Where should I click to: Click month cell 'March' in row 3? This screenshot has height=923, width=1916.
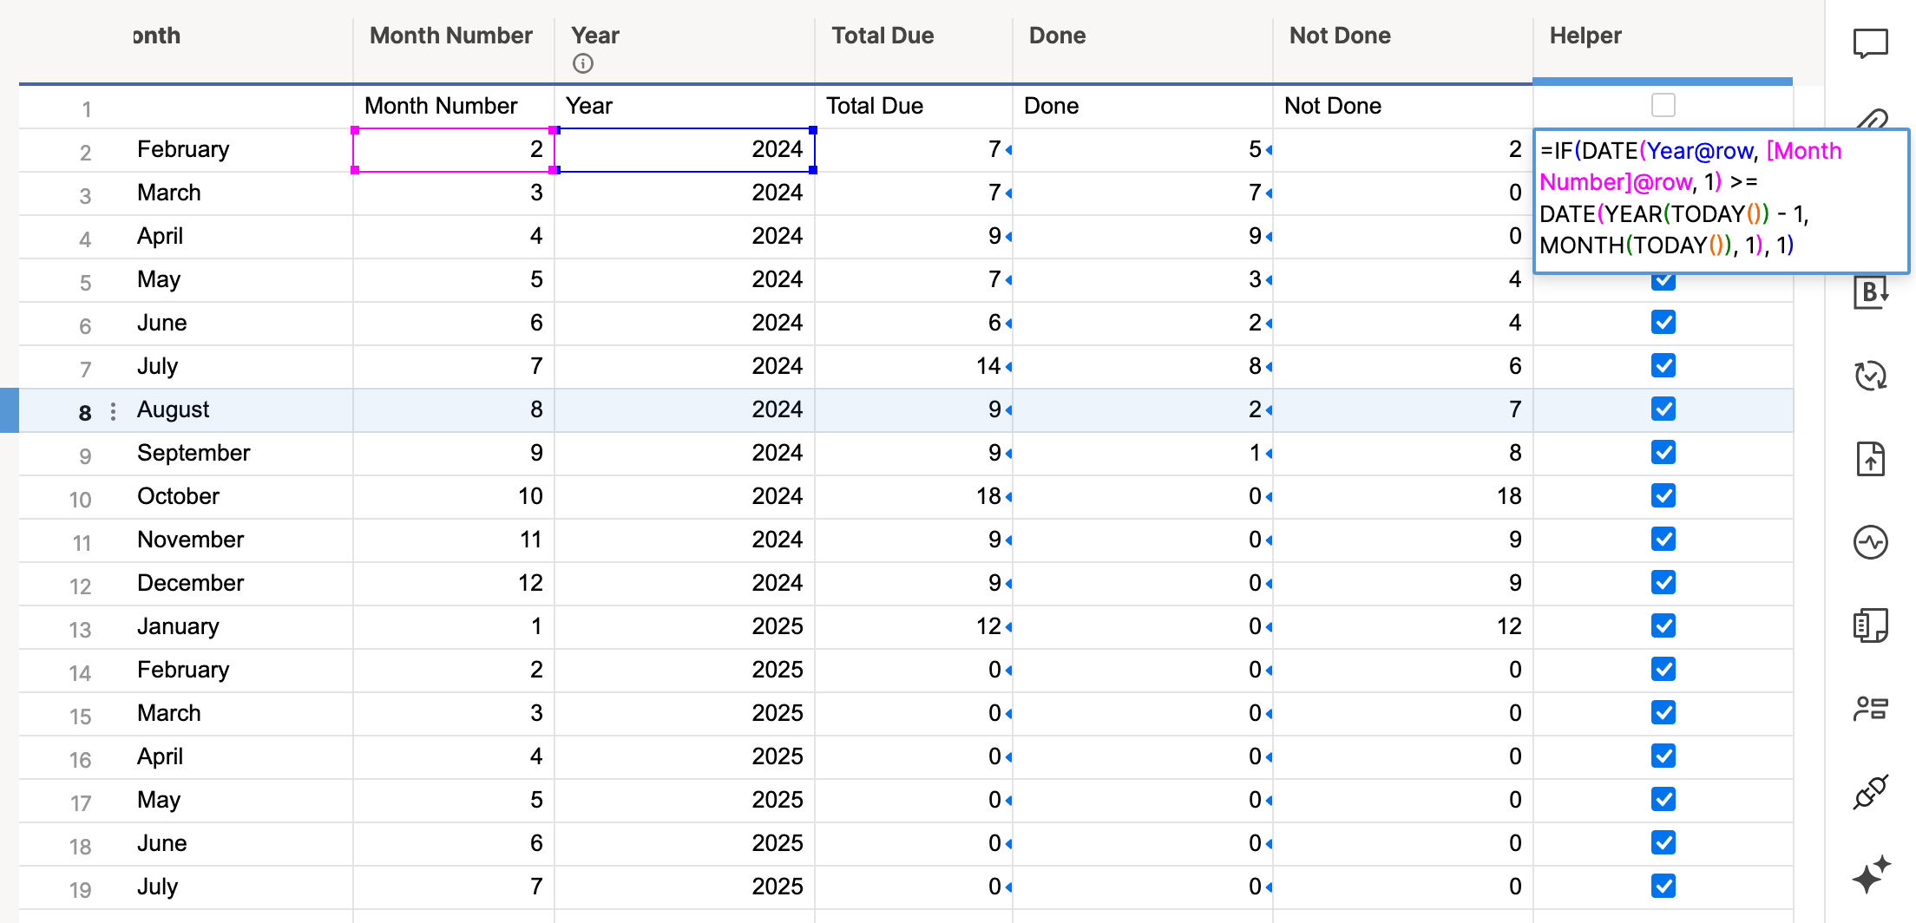point(169,193)
